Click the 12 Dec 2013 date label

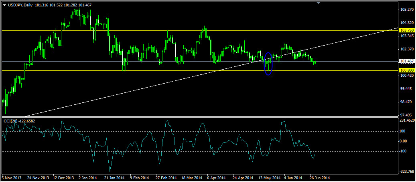pyautogui.click(x=63, y=178)
